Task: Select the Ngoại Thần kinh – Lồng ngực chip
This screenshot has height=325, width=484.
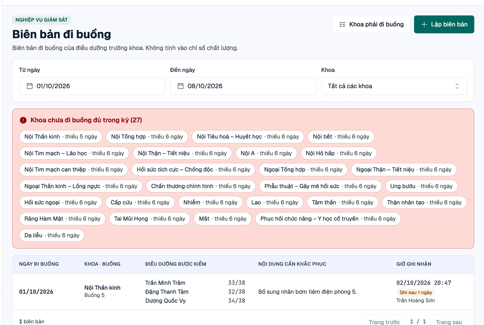Action: [x=81, y=186]
